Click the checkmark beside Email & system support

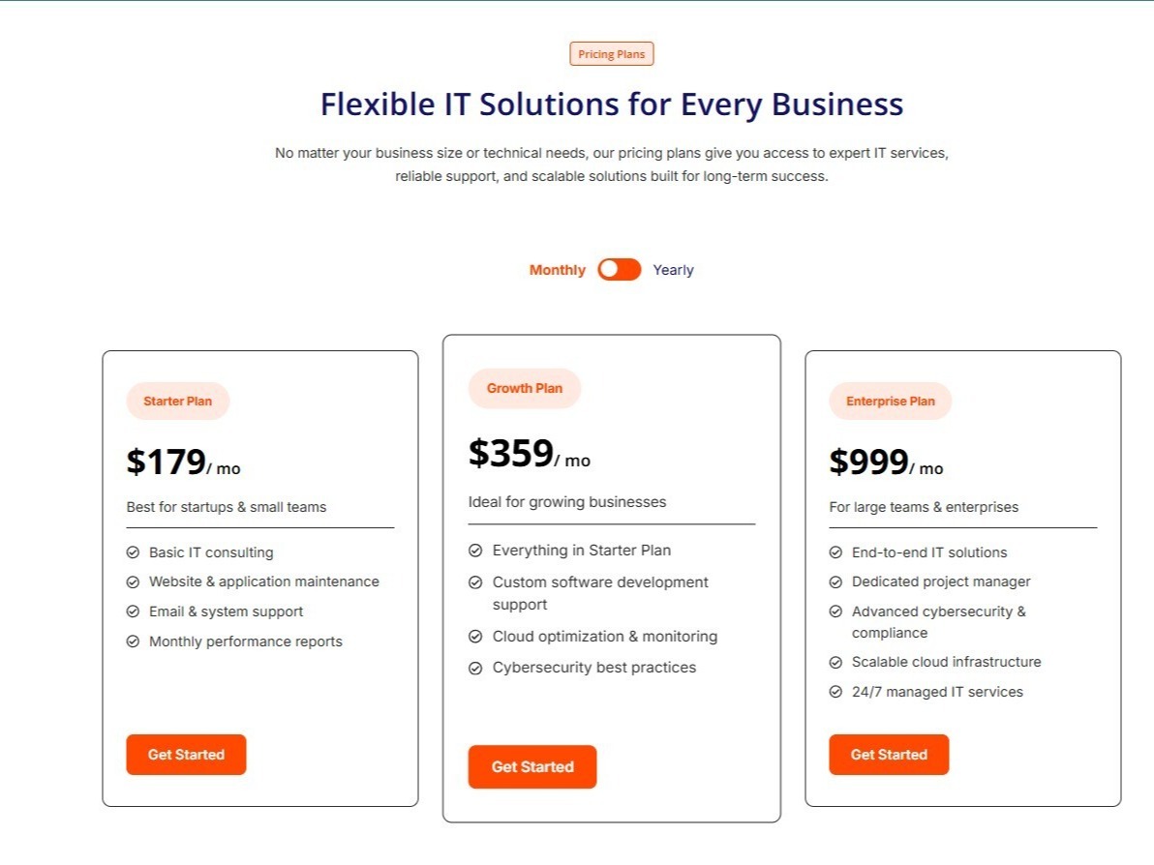(x=132, y=611)
